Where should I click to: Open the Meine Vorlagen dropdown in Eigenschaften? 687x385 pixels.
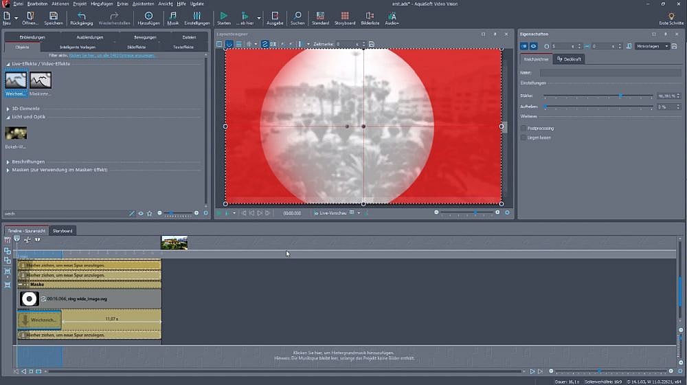click(x=652, y=46)
